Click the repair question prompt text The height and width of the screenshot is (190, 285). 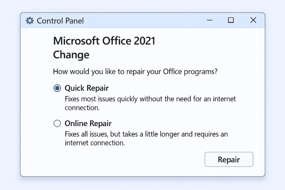point(135,72)
